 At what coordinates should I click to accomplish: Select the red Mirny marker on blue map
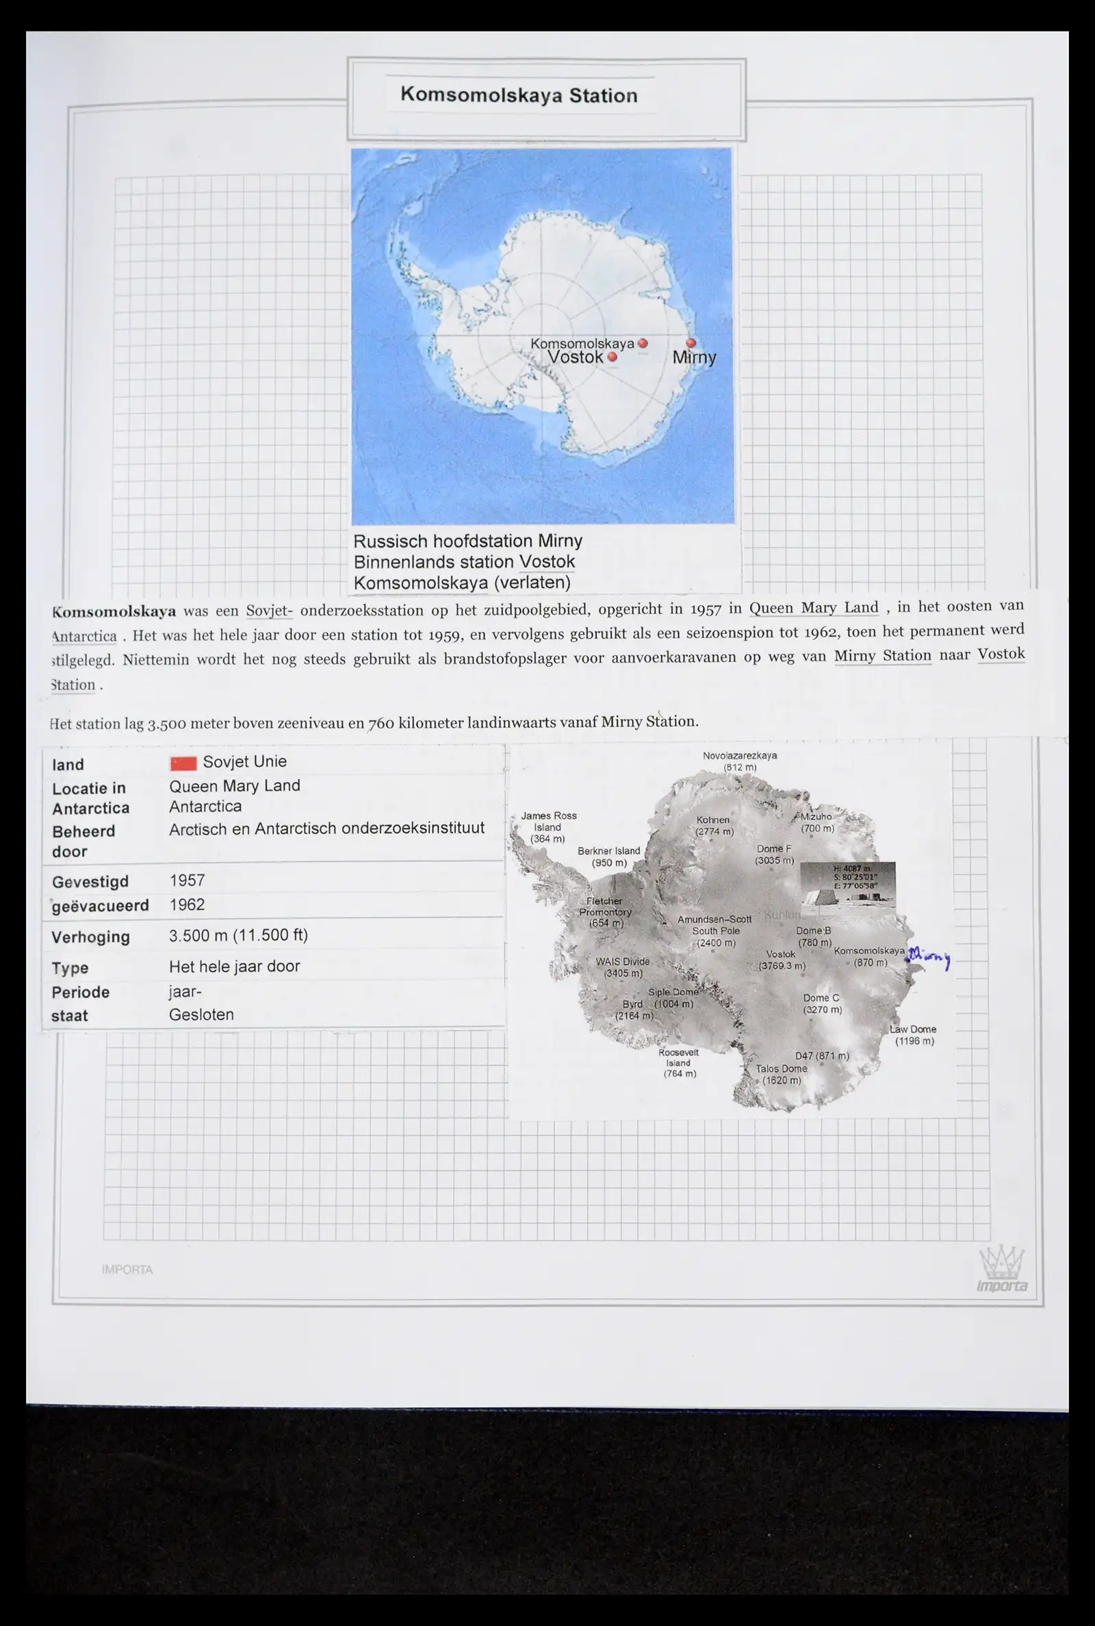coord(691,343)
